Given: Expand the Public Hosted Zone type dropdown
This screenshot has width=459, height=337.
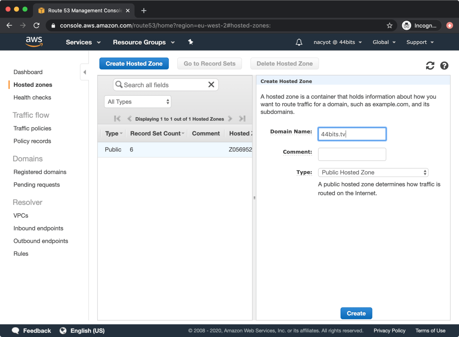Looking at the screenshot, I should pos(373,172).
